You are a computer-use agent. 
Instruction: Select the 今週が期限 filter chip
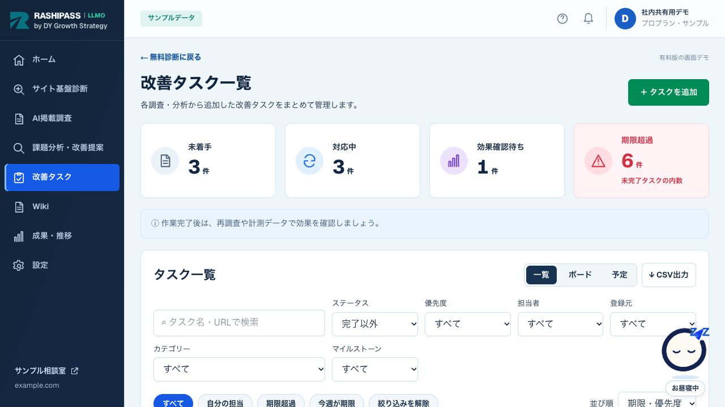[x=336, y=401]
